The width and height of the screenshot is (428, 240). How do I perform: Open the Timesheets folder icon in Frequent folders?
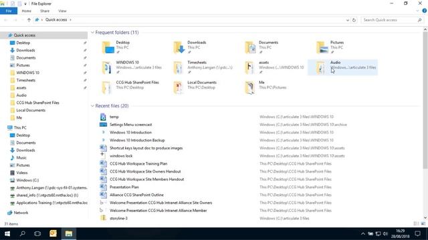coord(179,67)
